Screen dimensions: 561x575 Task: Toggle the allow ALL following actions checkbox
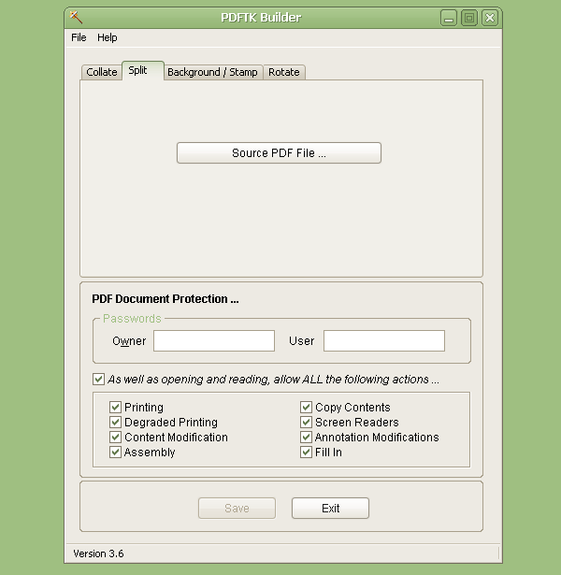[x=98, y=379]
